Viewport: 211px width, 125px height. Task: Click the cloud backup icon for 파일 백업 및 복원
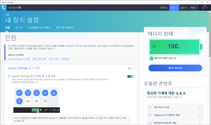tap(150, 107)
